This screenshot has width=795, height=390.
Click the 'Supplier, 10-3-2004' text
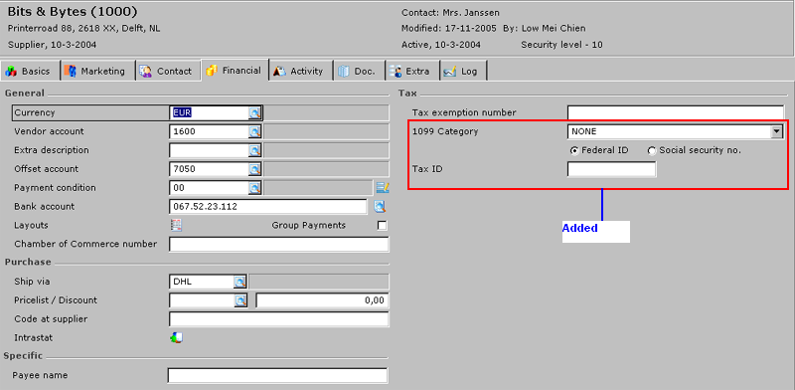tap(53, 45)
